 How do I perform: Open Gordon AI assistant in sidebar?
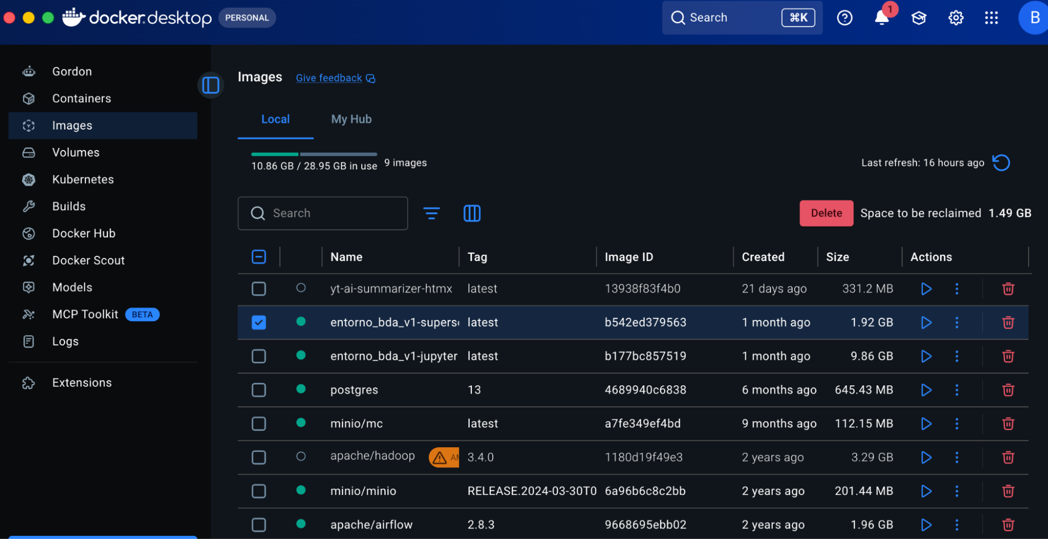(x=103, y=71)
